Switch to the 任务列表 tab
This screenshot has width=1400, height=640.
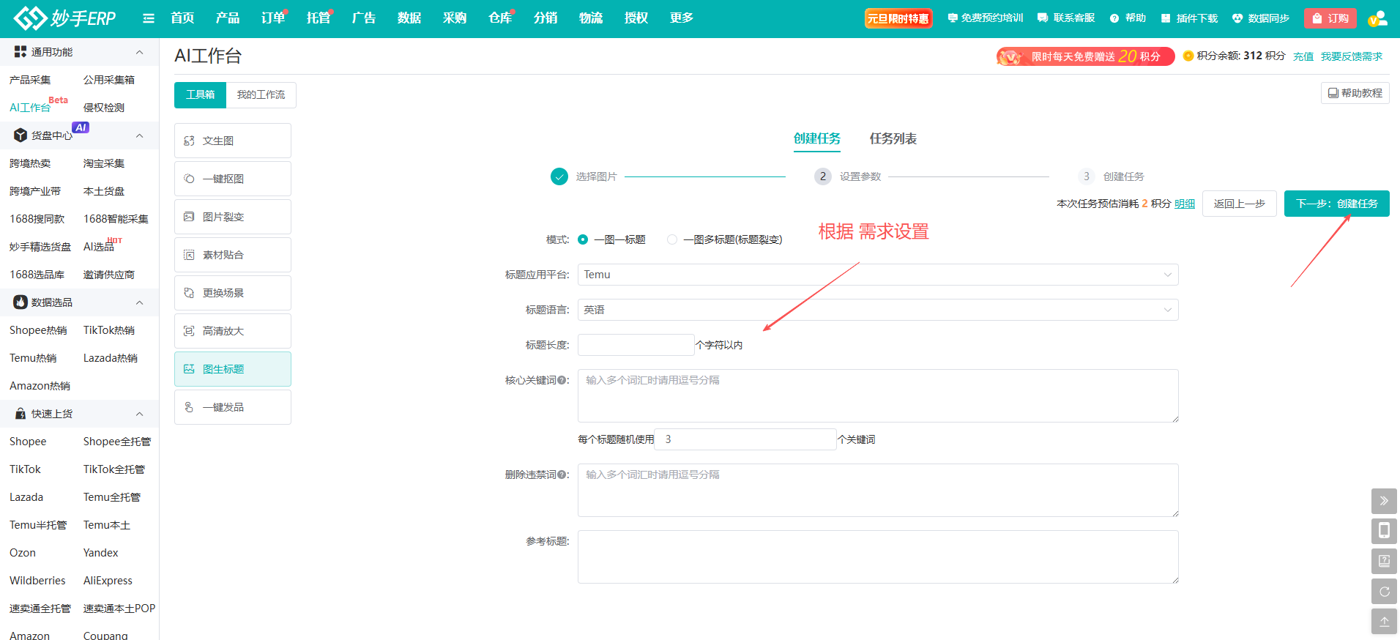pyautogui.click(x=893, y=138)
